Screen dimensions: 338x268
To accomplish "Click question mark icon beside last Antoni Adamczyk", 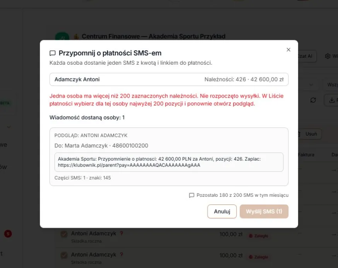I will (x=121, y=254).
